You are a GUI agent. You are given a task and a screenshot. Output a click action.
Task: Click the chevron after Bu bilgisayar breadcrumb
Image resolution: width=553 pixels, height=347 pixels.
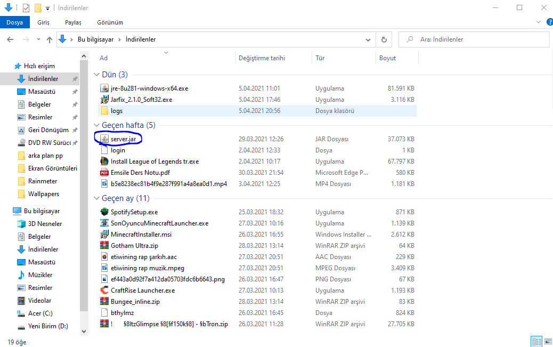coord(119,39)
